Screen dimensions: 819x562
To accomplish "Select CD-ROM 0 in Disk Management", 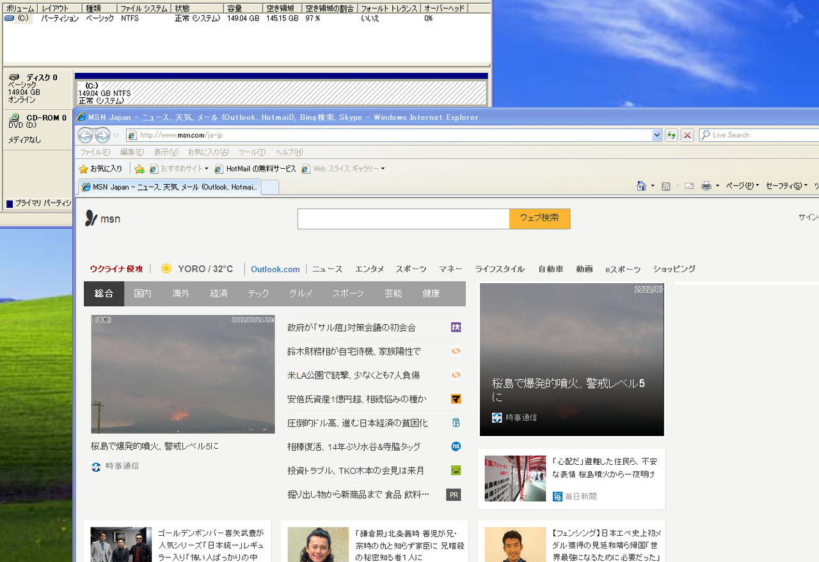I will point(47,118).
